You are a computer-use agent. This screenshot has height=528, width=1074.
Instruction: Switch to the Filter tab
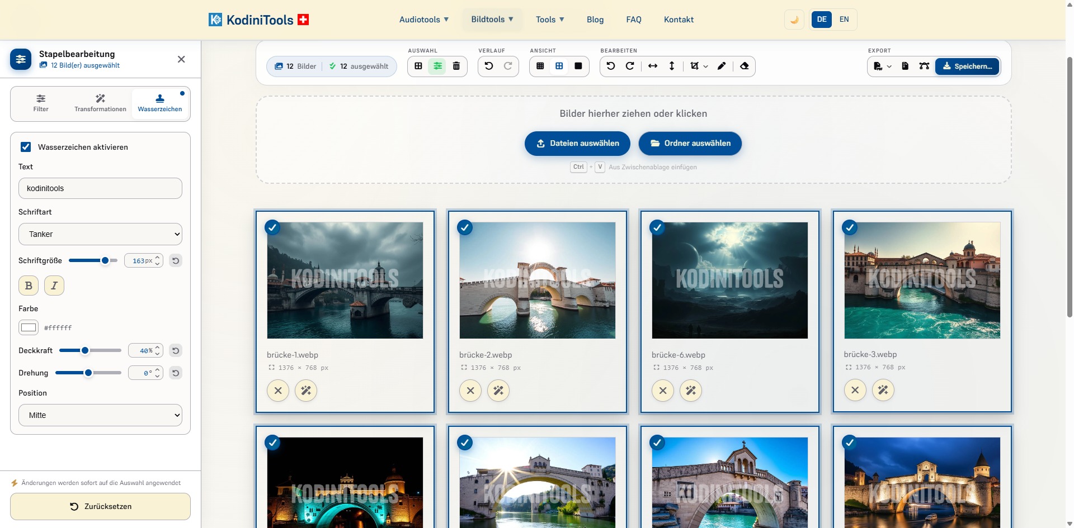point(41,103)
